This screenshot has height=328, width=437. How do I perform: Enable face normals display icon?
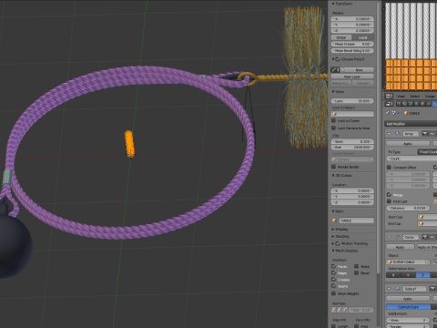click(345, 310)
